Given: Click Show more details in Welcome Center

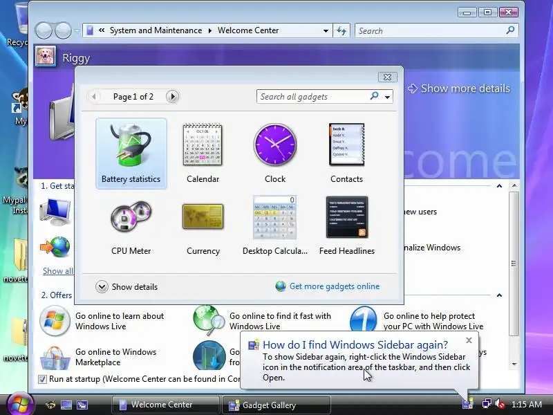Looking at the screenshot, I should click(x=459, y=89).
